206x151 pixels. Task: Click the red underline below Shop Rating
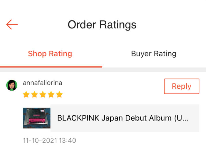51,67
